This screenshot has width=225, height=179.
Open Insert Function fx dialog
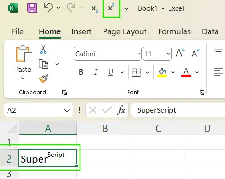click(121, 110)
